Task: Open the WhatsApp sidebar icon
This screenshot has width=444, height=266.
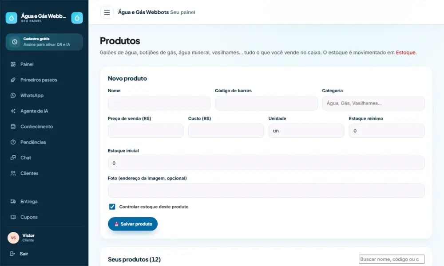Action: click(x=13, y=96)
